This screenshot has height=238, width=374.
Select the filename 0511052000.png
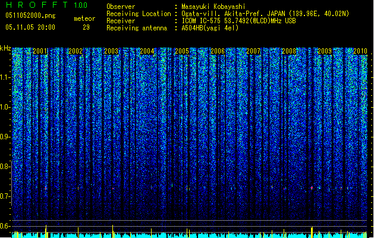tap(30, 15)
